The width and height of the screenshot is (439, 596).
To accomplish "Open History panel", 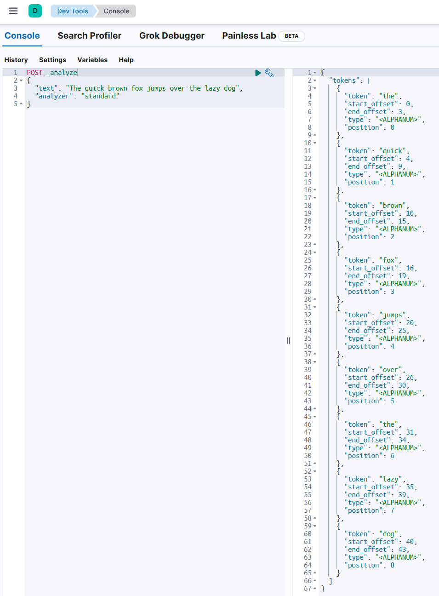I will pyautogui.click(x=16, y=60).
